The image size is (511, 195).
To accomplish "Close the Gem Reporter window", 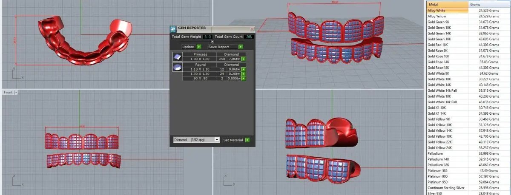I will 252,29.
